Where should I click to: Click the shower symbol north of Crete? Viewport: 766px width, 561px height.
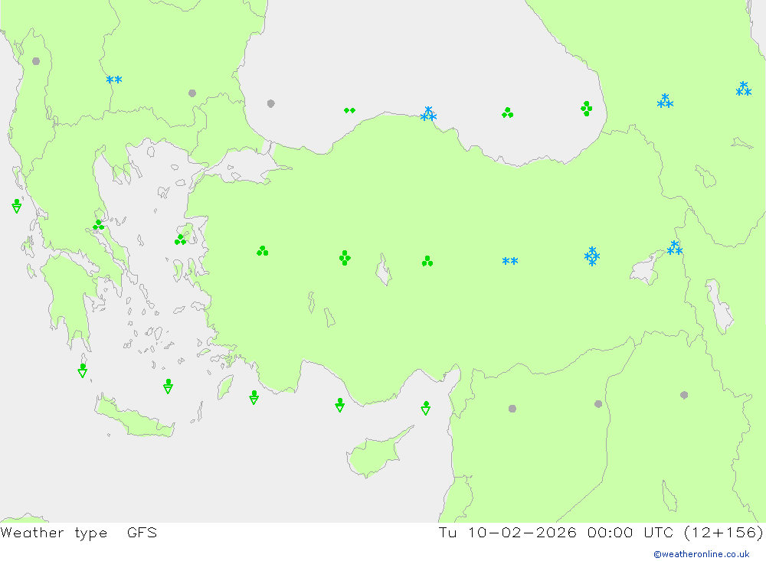(x=168, y=387)
